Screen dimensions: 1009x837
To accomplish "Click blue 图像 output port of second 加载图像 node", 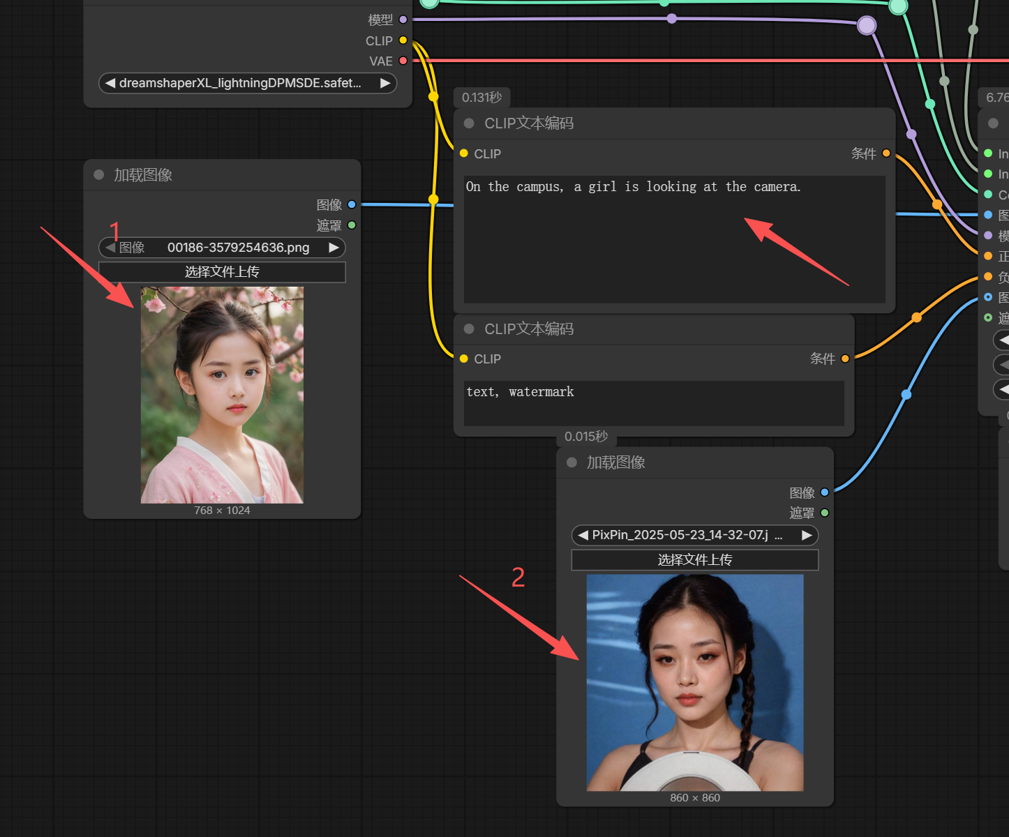I will point(825,492).
